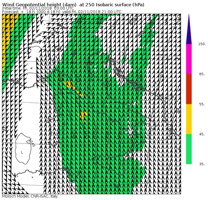Click the 'Forecast + 18 h' validity line
Screen dimensions: 208x200
coord(62,12)
